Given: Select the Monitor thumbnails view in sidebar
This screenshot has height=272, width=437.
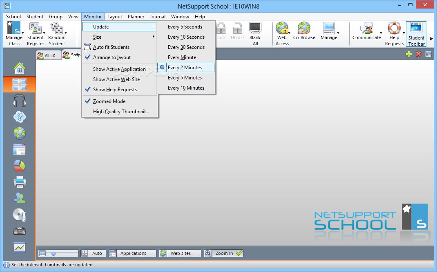Looking at the screenshot, I should 20,84.
